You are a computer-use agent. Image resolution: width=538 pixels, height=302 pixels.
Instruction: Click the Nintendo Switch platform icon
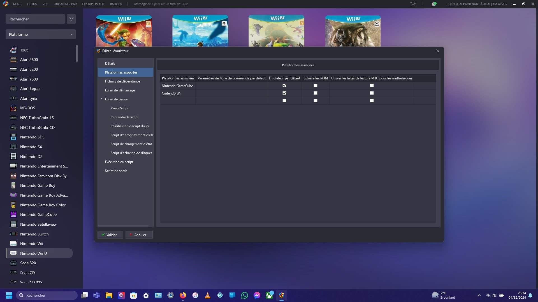(x=13, y=234)
